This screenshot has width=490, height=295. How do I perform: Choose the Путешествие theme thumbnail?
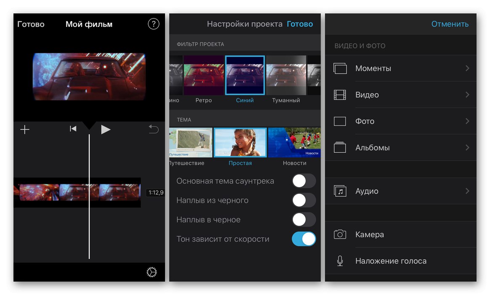191,142
